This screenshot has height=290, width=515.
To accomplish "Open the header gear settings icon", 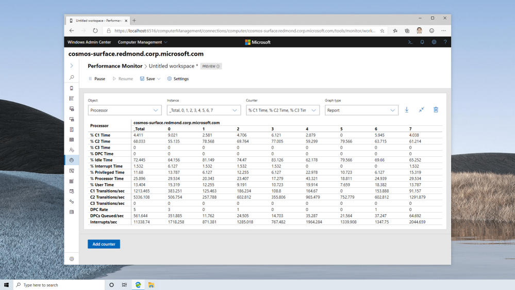I will 434,42.
